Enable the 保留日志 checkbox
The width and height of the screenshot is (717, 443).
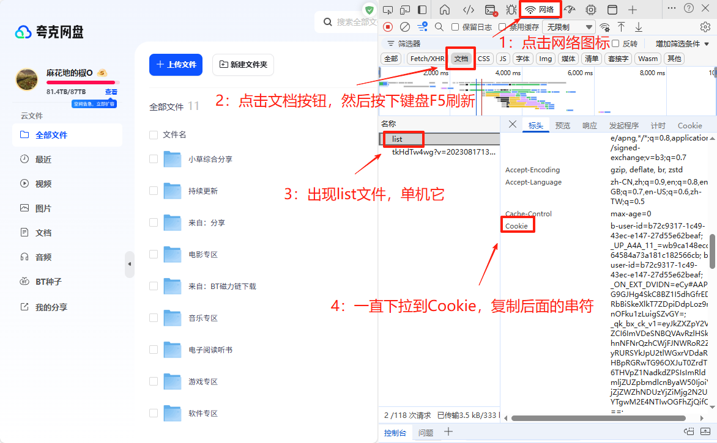click(455, 27)
